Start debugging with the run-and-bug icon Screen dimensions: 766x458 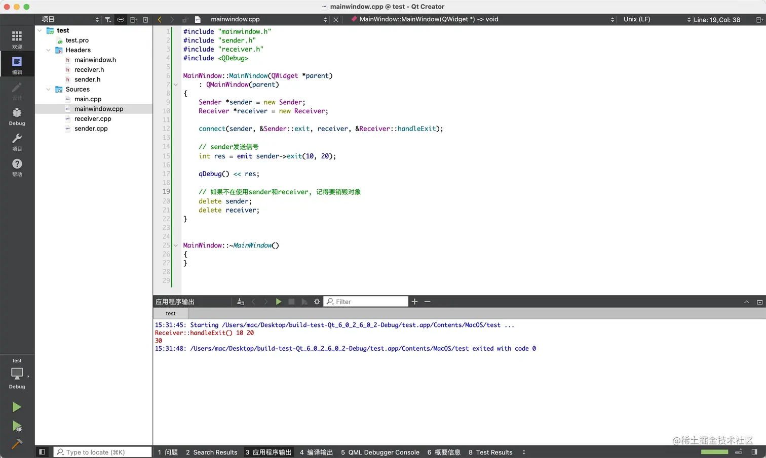[17, 426]
